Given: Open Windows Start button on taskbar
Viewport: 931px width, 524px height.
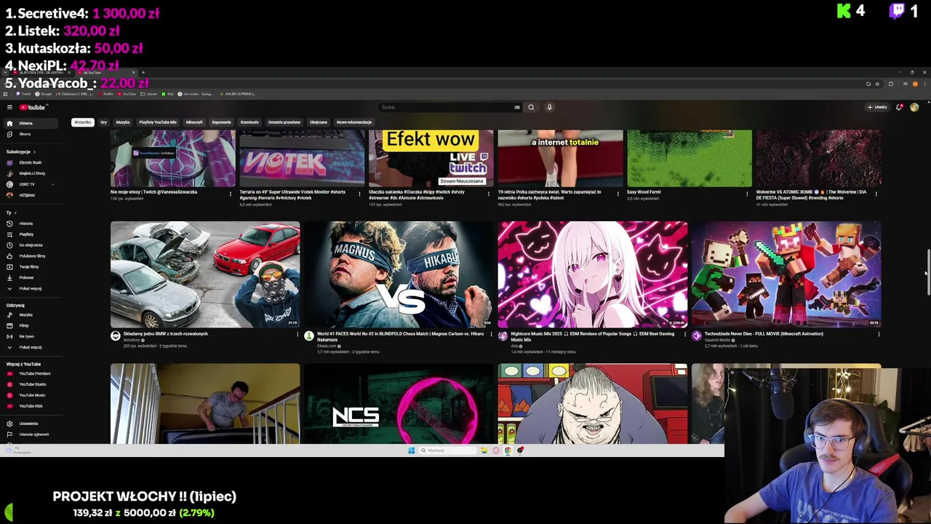Looking at the screenshot, I should (x=411, y=450).
